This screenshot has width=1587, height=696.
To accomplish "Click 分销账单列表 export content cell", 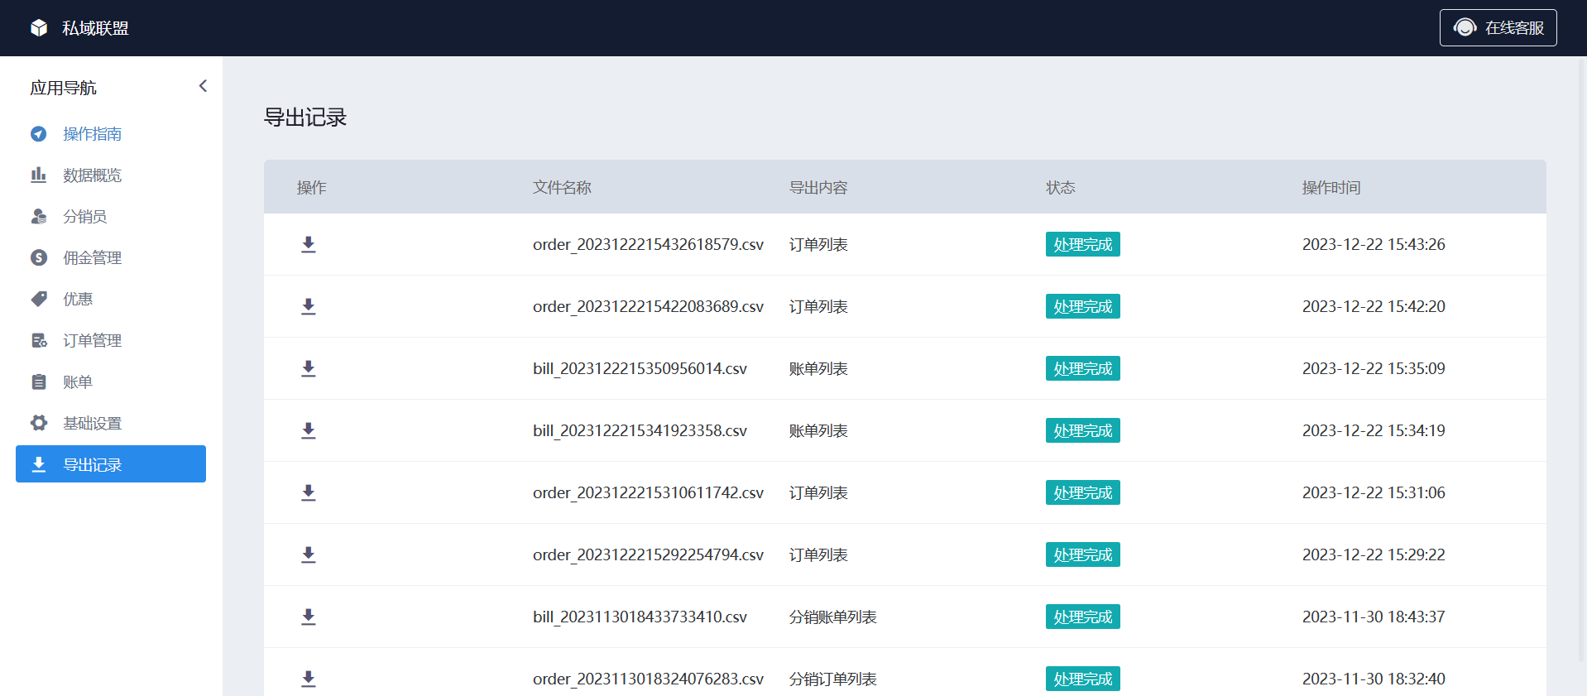I will pos(832,617).
